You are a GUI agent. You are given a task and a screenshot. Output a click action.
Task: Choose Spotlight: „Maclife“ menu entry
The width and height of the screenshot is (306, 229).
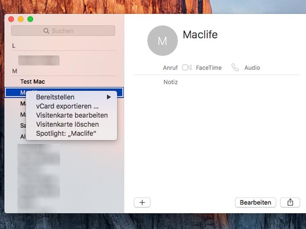click(72, 134)
